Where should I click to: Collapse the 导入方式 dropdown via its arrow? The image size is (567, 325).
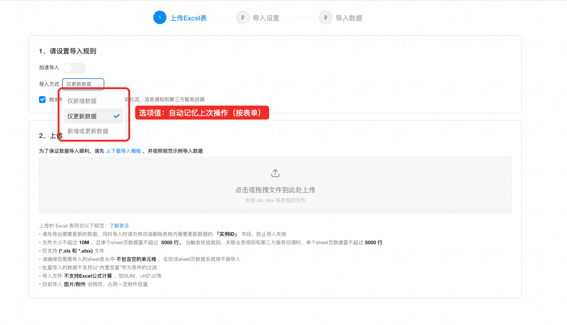[x=99, y=84]
